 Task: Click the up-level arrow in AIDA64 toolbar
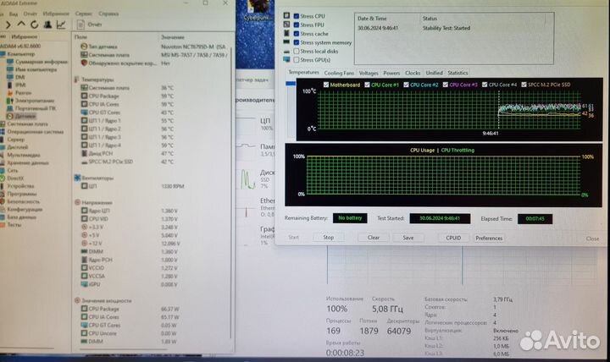pos(21,25)
